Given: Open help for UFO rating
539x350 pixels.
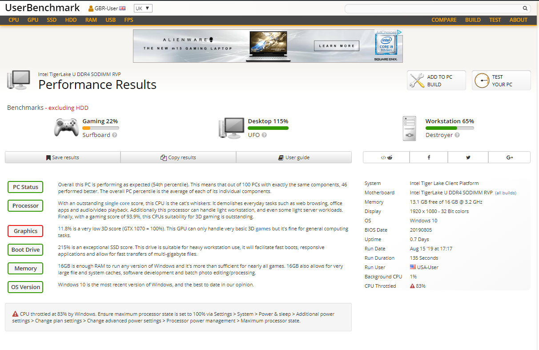Looking at the screenshot, I should 264,135.
